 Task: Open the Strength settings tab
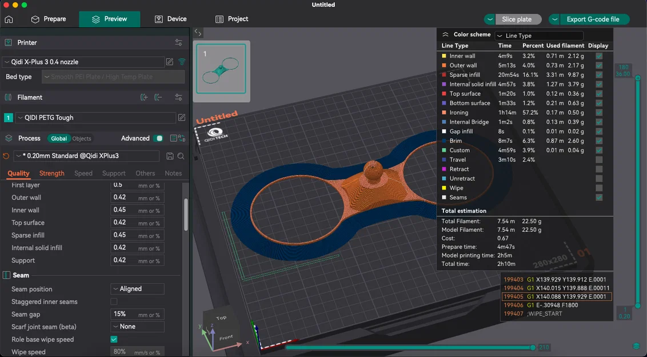51,173
